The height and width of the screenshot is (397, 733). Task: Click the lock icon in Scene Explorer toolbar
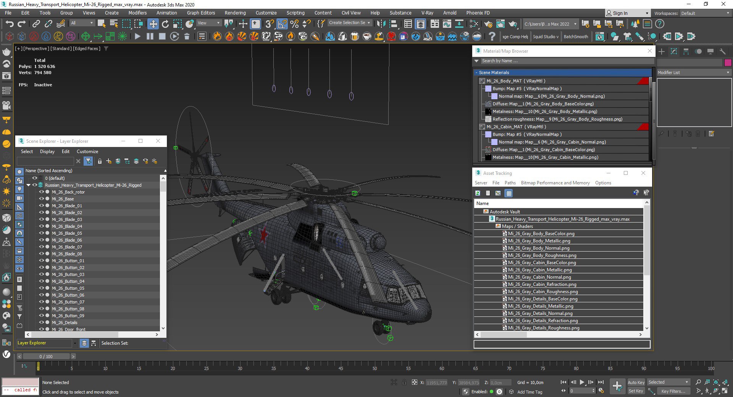pos(100,161)
